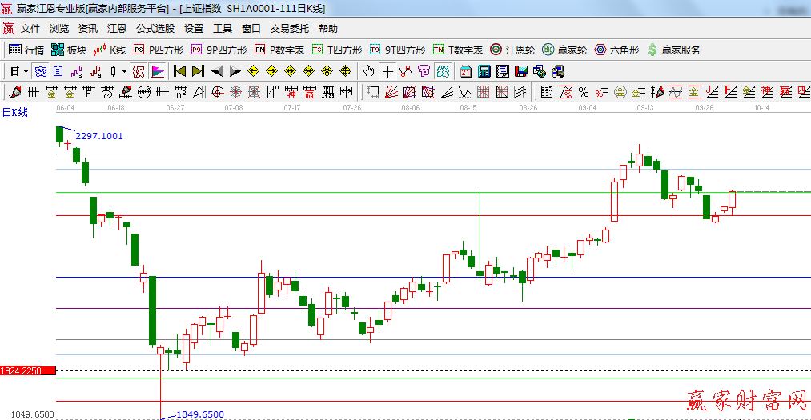Click the calendar icon in toolbar

pos(466,71)
